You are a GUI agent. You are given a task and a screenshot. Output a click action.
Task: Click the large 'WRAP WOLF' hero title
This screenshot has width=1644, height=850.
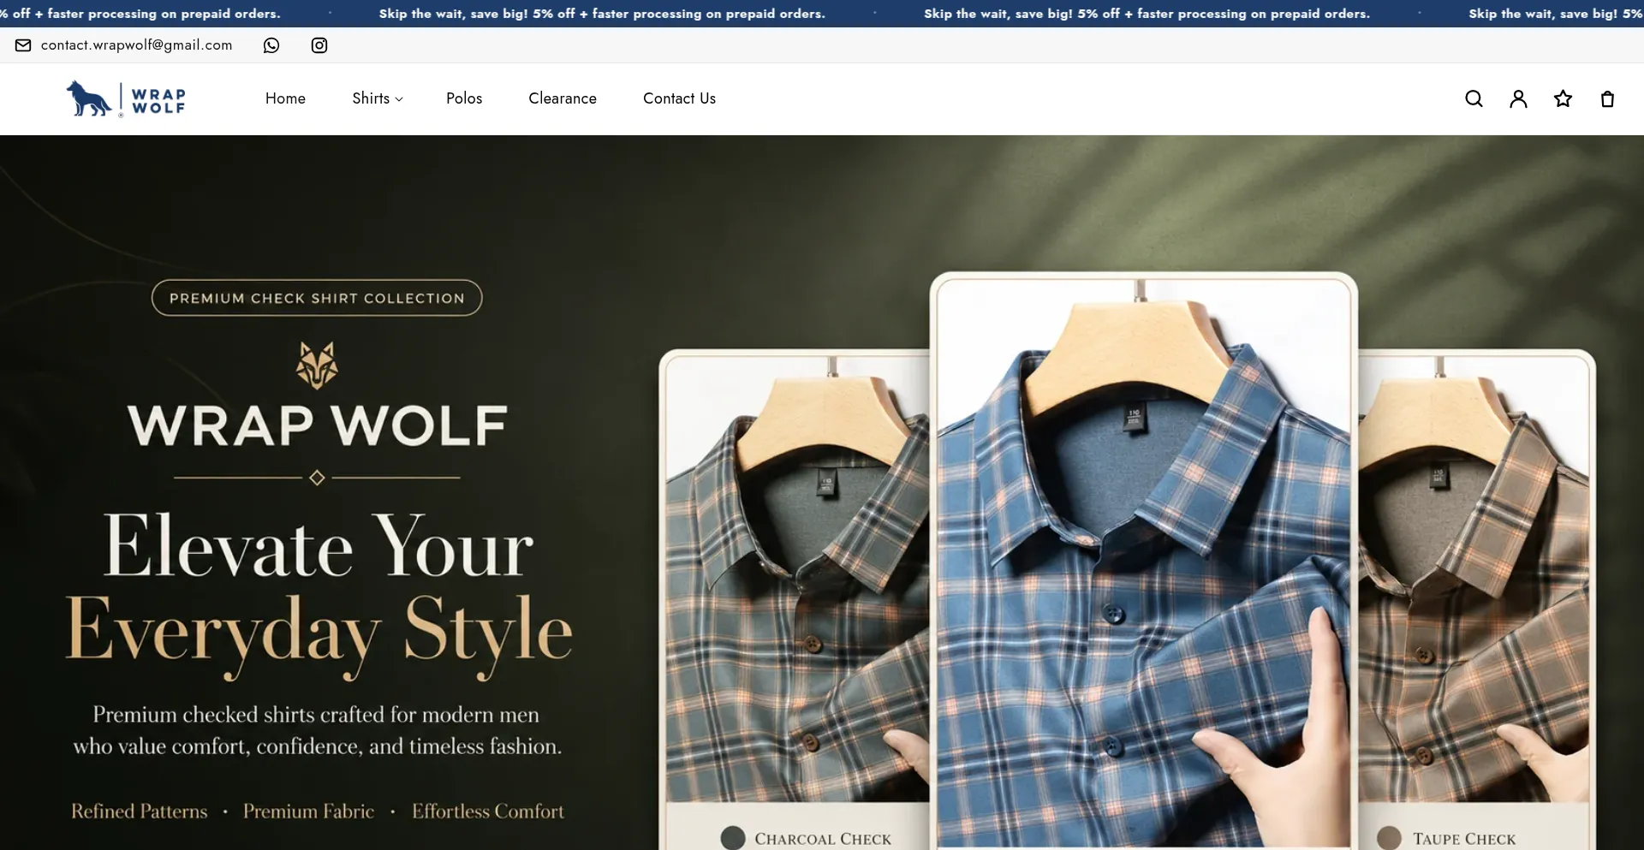(x=318, y=426)
